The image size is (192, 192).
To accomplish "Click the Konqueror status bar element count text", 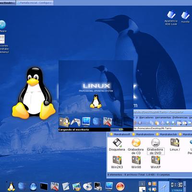I will tap(139, 175).
